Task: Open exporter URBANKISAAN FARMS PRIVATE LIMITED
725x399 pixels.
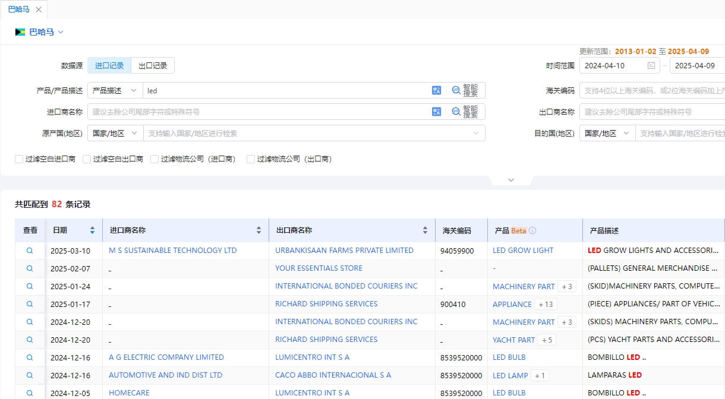Action: tap(344, 251)
